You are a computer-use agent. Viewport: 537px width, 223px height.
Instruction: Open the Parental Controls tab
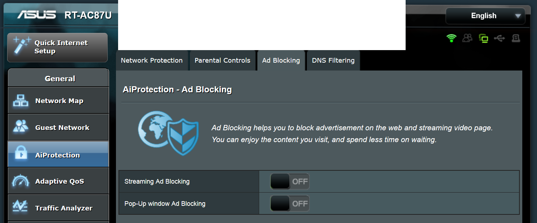coord(222,60)
